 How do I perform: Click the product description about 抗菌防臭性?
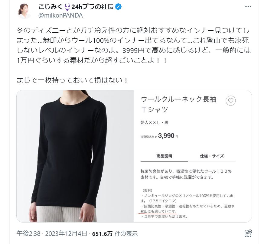coord(186,174)
